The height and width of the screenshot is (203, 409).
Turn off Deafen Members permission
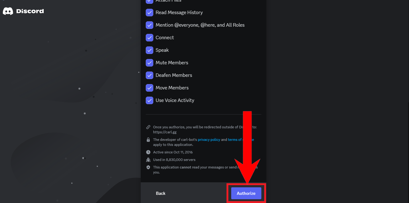click(150, 75)
